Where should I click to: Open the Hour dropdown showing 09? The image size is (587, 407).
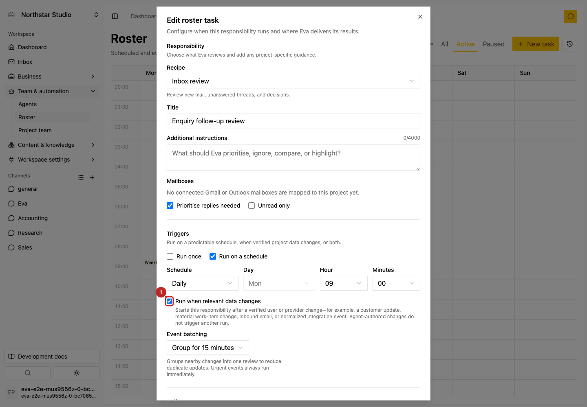tap(344, 283)
